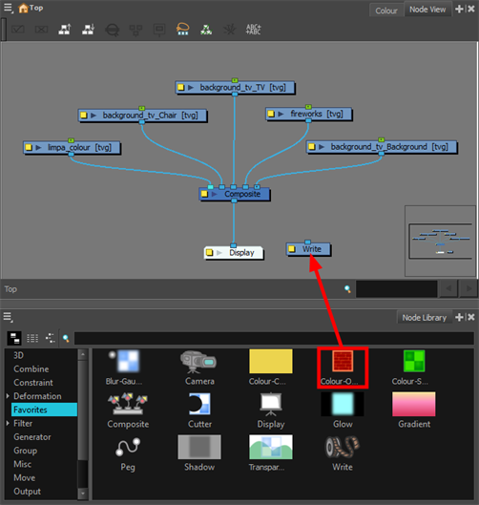Click the Home icon beside Top
This screenshot has width=479, height=505.
click(23, 8)
